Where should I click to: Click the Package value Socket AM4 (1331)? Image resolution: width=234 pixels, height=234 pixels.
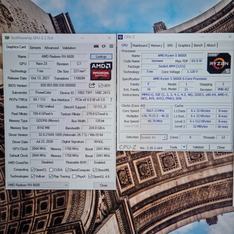click(172, 66)
